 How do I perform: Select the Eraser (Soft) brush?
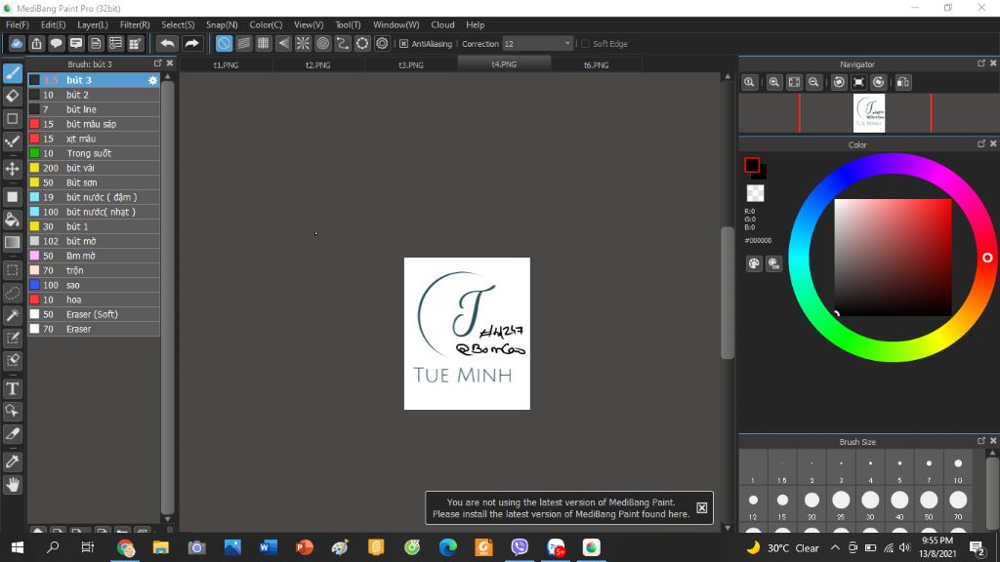coord(93,315)
